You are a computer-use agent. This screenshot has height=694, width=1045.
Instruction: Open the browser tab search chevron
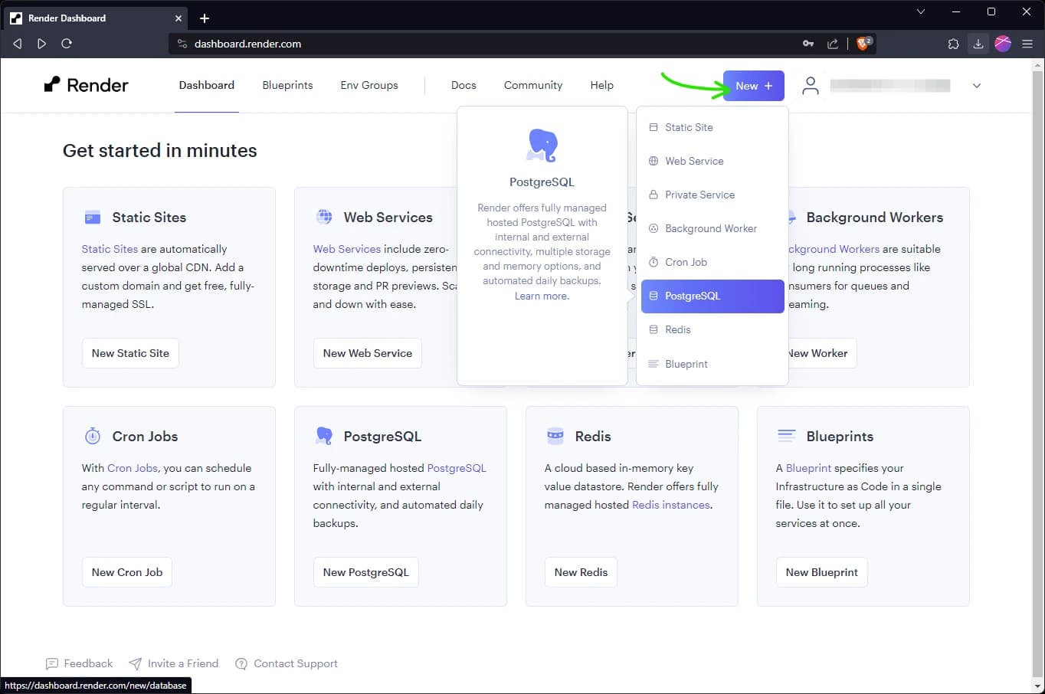click(x=920, y=11)
